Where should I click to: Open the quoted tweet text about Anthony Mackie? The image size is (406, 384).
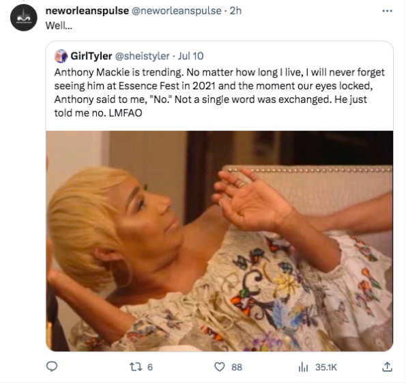coord(219,92)
